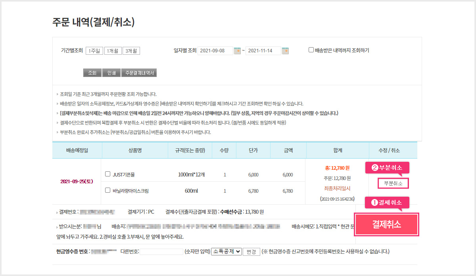Open the 소득공제 dropdown
This screenshot has width=476, height=276.
click(x=226, y=251)
